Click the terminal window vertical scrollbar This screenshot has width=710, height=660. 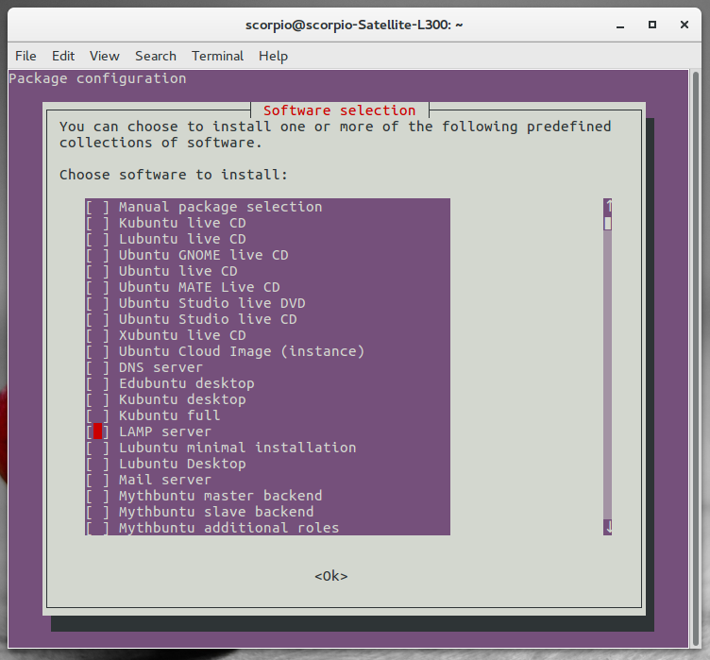(x=696, y=359)
